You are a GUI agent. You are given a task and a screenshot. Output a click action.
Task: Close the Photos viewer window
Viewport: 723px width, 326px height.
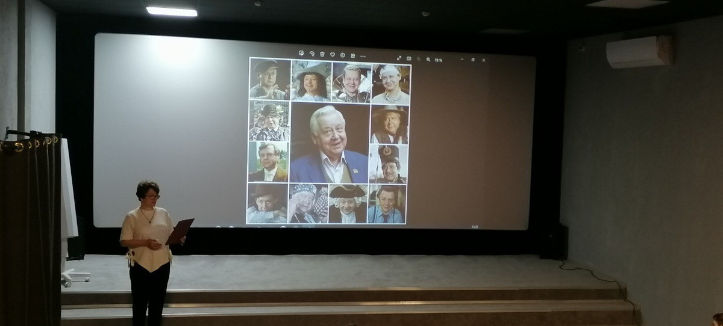(484, 60)
